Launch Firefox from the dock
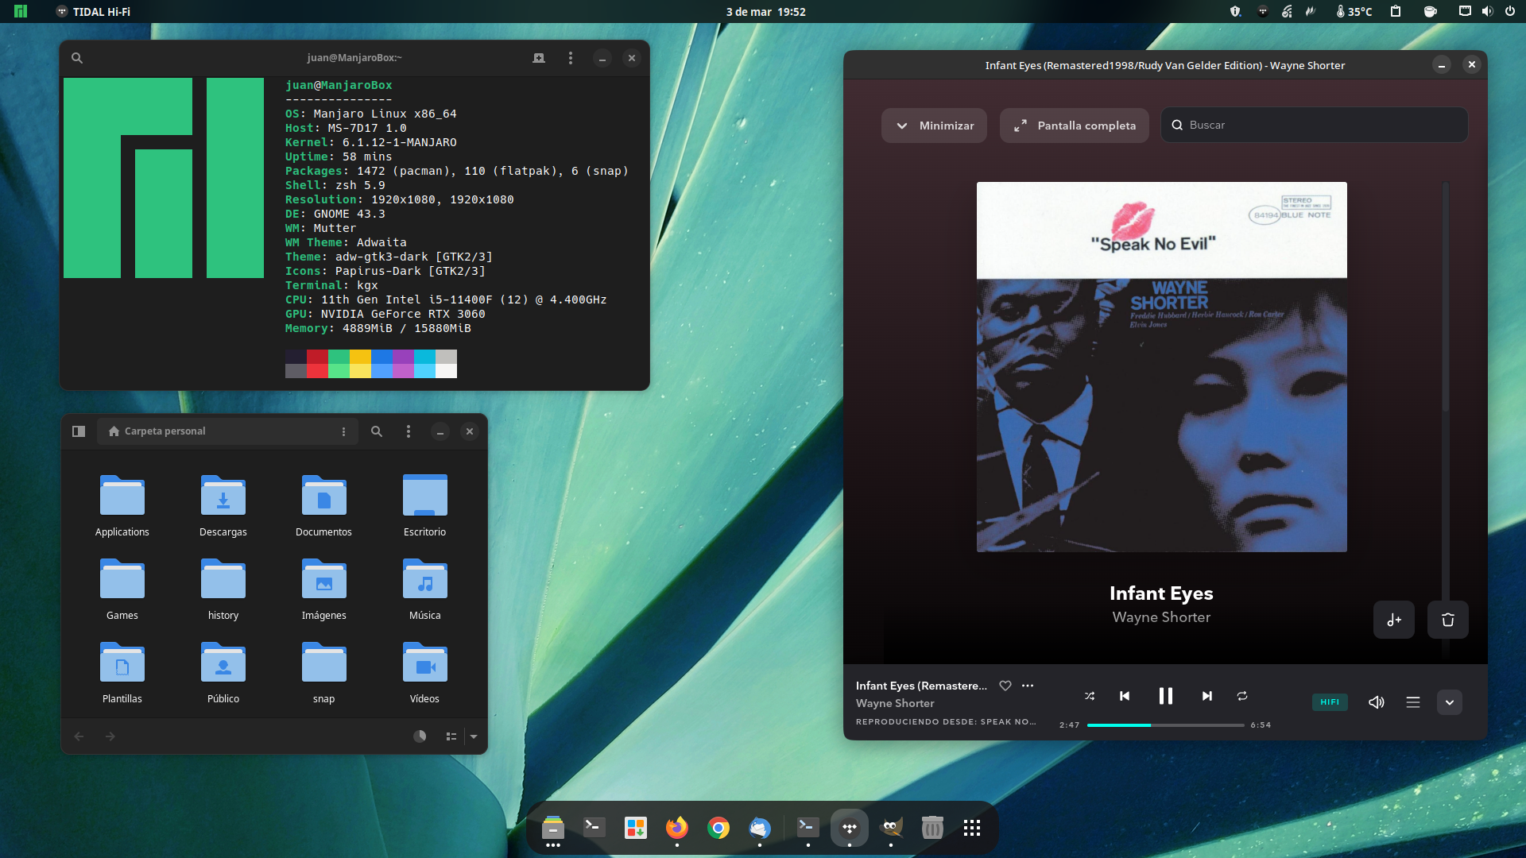Image resolution: width=1526 pixels, height=858 pixels. pos(677,828)
